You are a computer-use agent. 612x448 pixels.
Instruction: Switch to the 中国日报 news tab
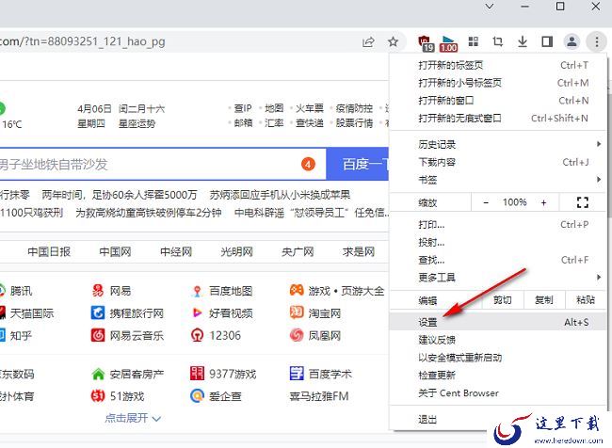(49, 252)
